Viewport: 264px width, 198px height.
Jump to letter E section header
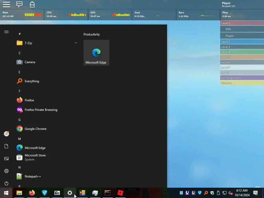(x=19, y=72)
